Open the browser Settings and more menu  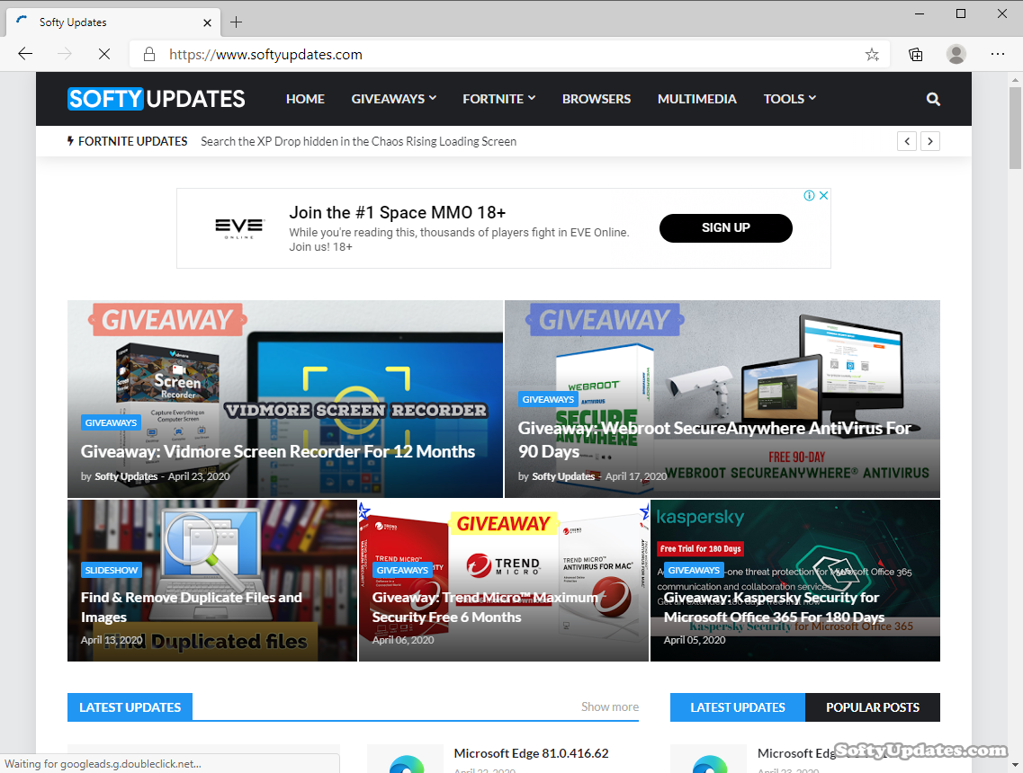pos(998,54)
